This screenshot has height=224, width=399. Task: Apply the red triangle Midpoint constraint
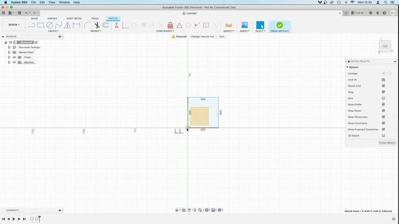pyautogui.click(x=180, y=26)
